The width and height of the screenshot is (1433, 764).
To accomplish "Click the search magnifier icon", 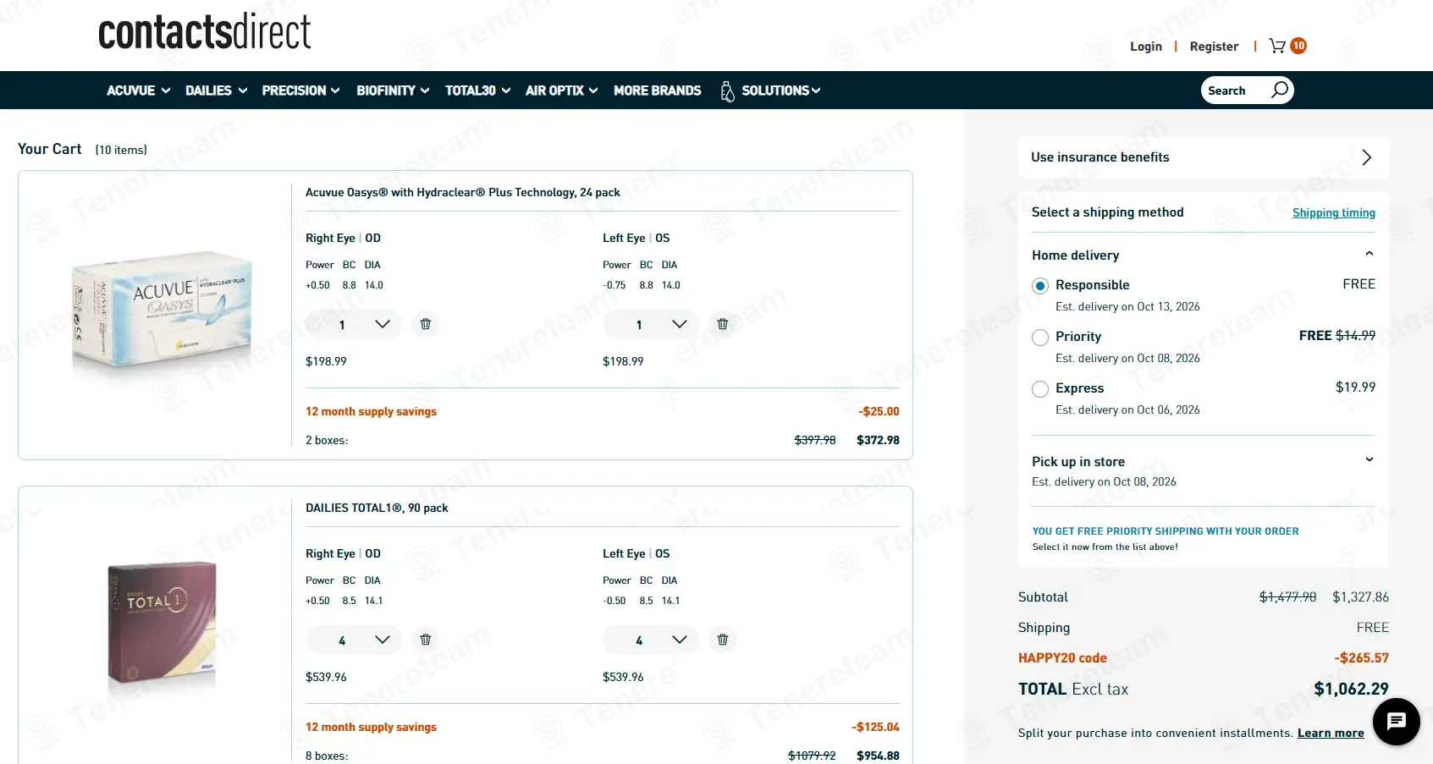I will [1280, 90].
